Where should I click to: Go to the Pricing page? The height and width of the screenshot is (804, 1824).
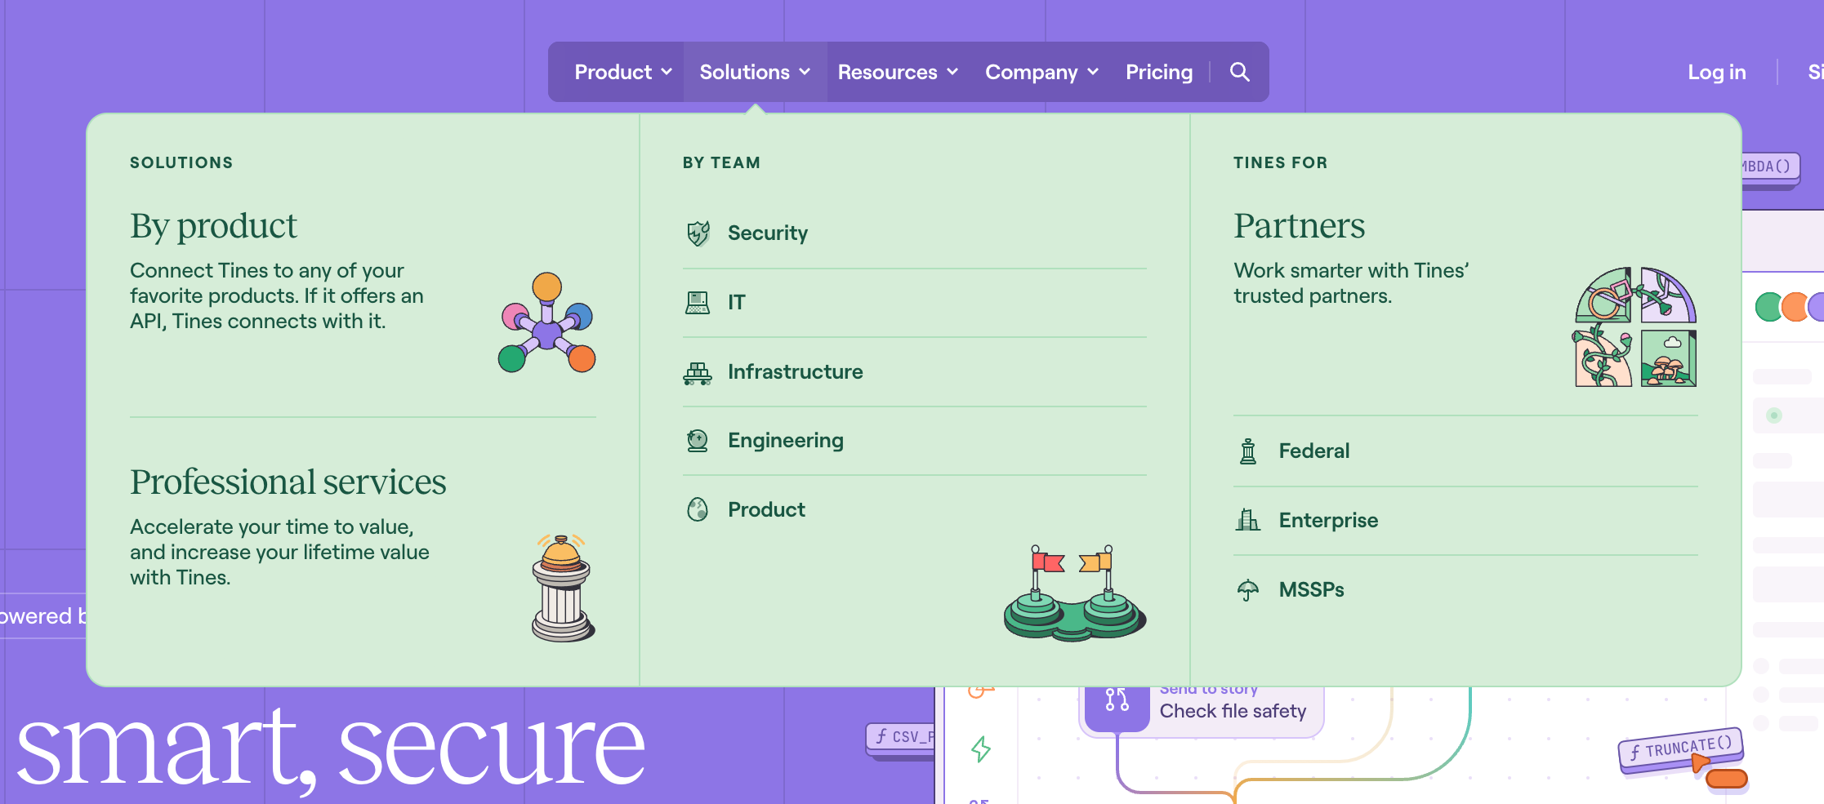1158,72
